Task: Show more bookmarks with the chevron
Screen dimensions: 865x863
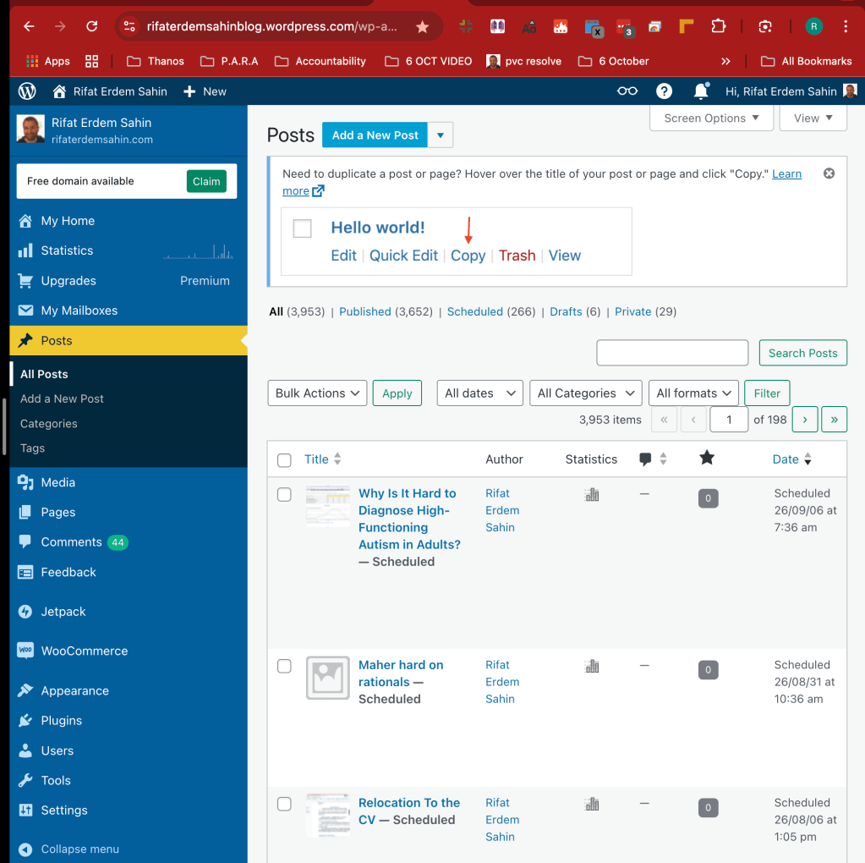Action: tap(725, 61)
